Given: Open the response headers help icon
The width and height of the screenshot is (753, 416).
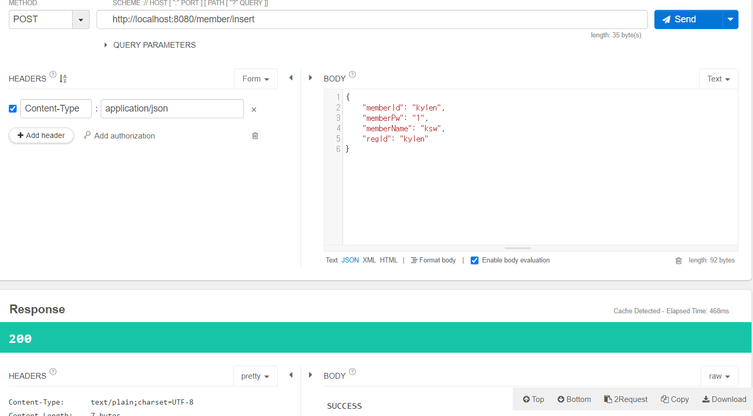Looking at the screenshot, I should pos(53,372).
